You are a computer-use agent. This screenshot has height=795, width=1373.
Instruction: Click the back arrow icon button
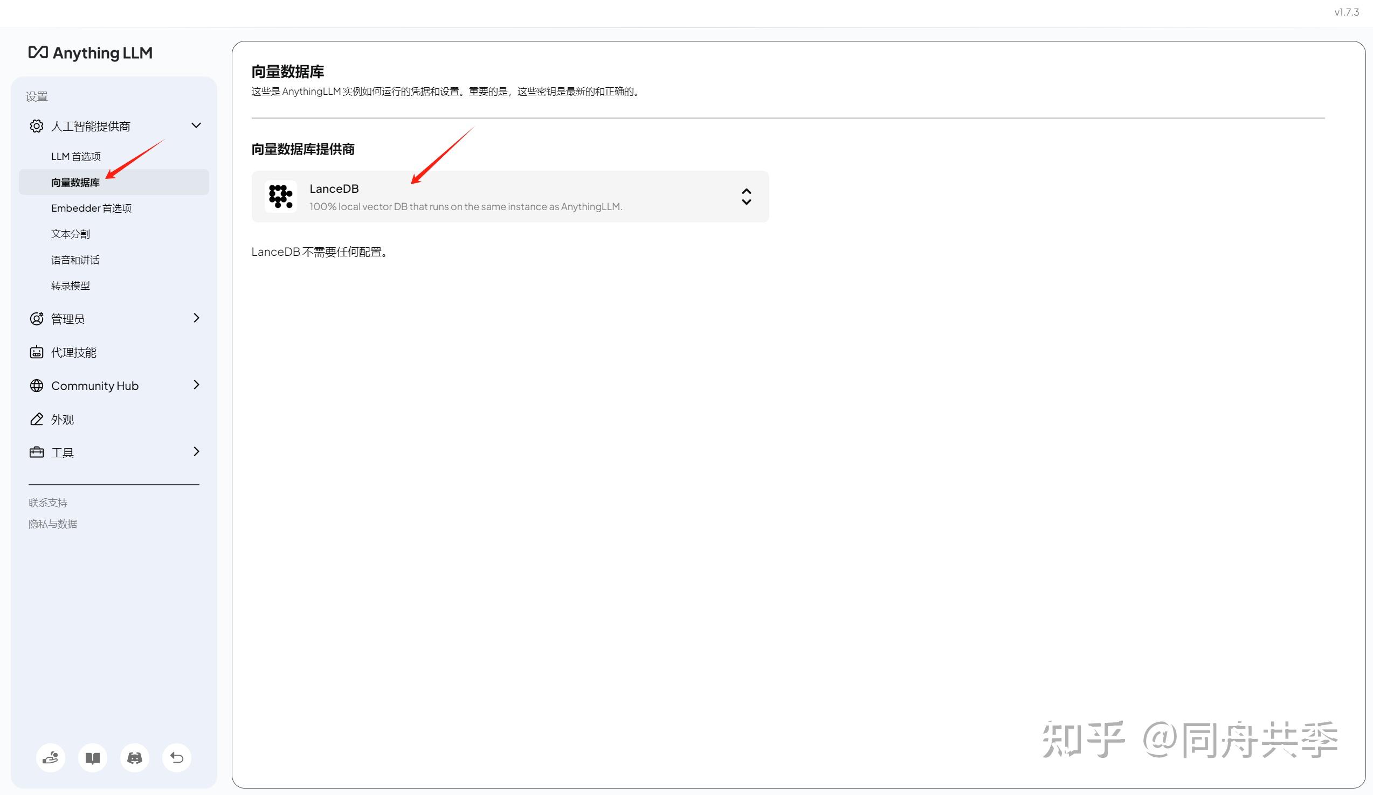[x=176, y=757]
